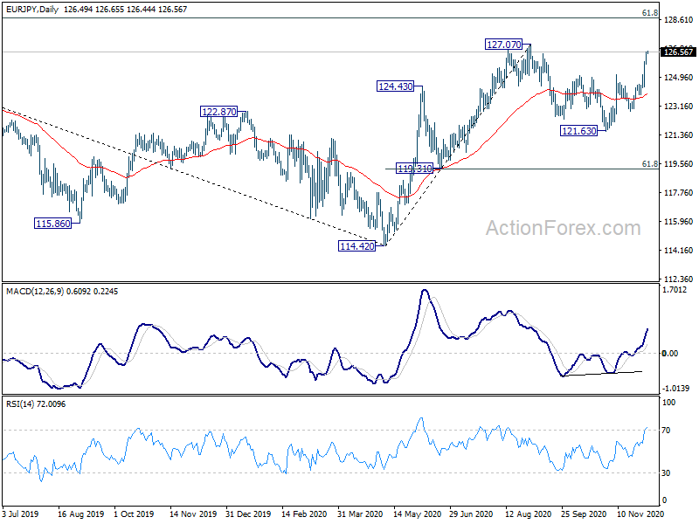
Task: Select the 114.420 low price label
Action: 357,246
